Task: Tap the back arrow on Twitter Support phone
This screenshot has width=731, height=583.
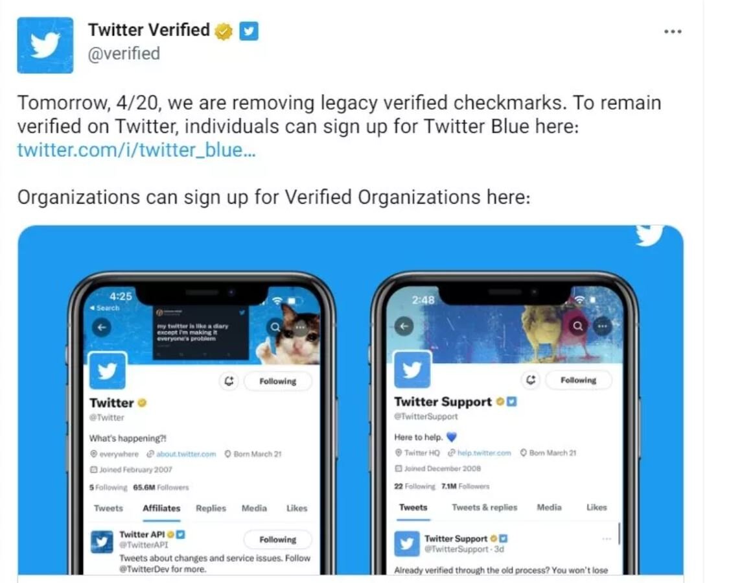Action: point(404,326)
